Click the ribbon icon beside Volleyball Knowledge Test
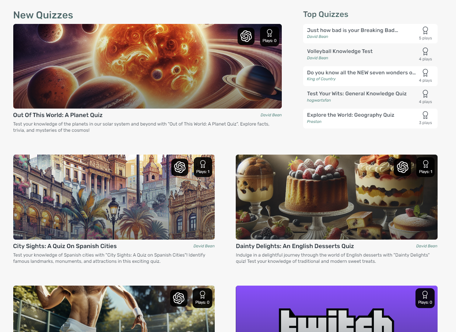 (425, 52)
